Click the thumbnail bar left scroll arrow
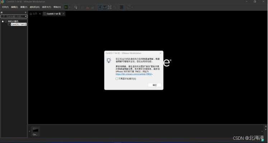 tap(29, 131)
